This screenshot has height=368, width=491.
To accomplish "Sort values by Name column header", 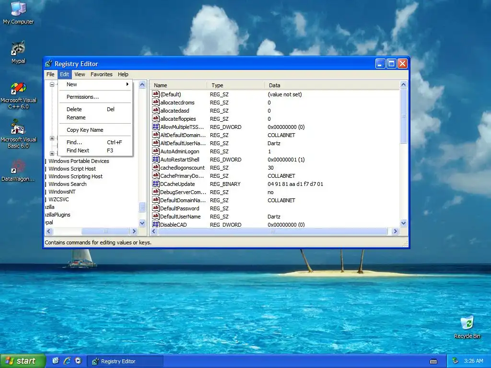I will point(178,85).
